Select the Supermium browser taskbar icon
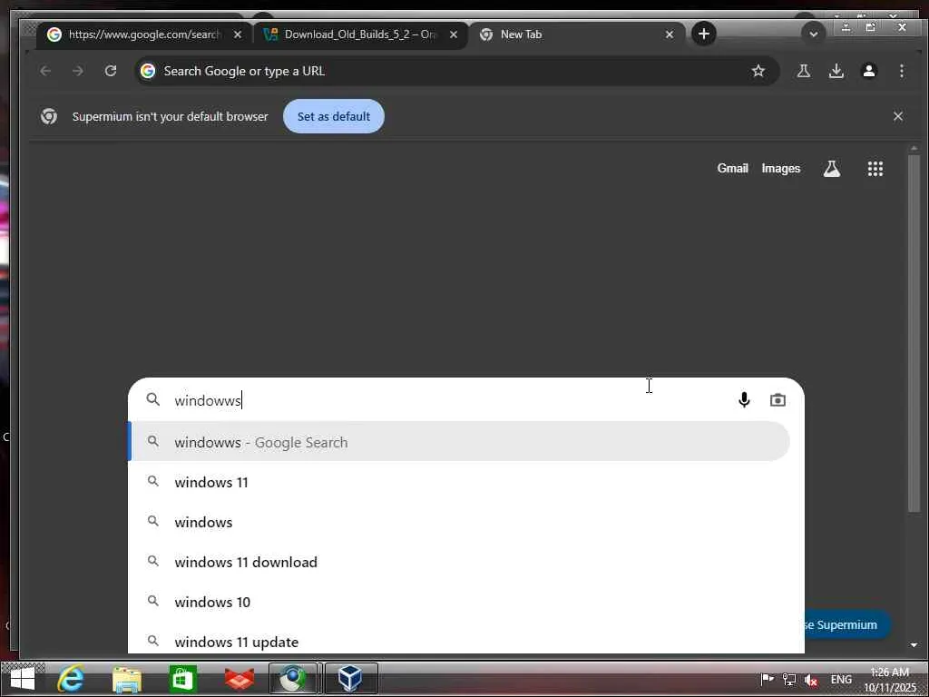 pyautogui.click(x=293, y=679)
